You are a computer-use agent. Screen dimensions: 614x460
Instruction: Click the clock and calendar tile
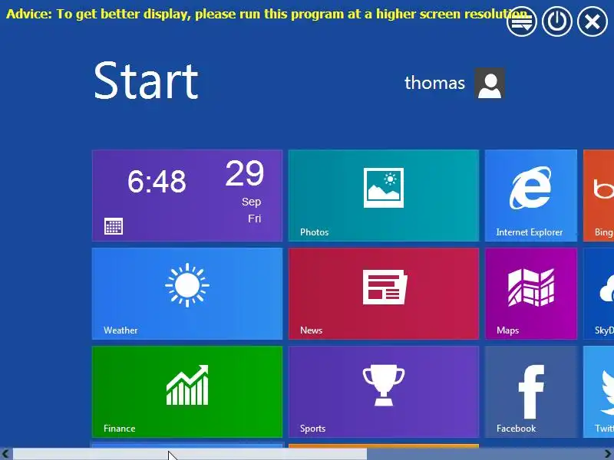click(x=187, y=195)
